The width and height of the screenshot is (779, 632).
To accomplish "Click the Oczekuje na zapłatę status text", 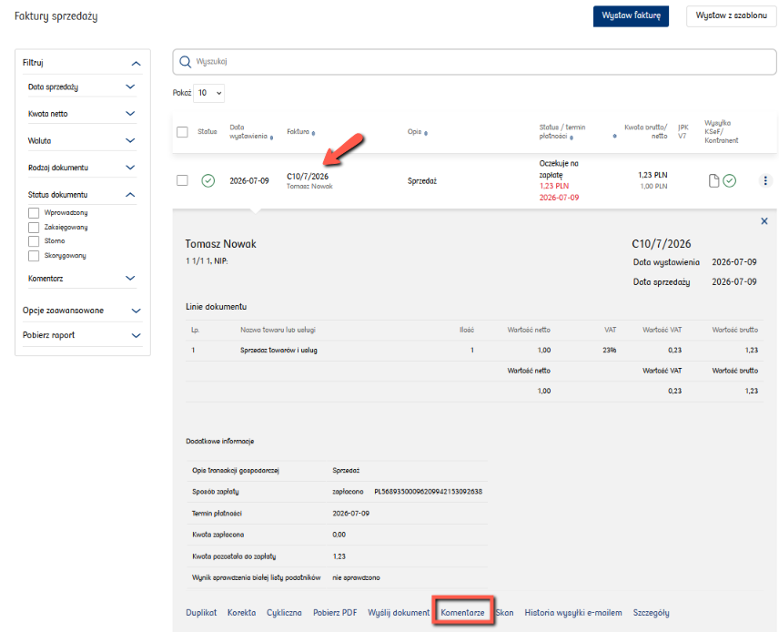I will click(559, 169).
